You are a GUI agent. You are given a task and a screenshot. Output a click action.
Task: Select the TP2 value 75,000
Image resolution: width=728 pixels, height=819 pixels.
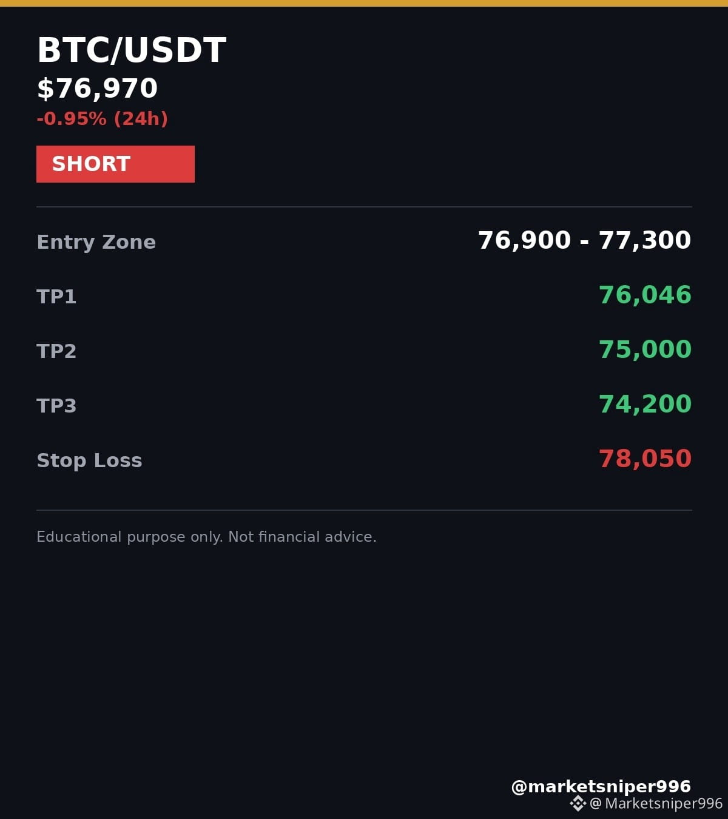pyautogui.click(x=645, y=349)
